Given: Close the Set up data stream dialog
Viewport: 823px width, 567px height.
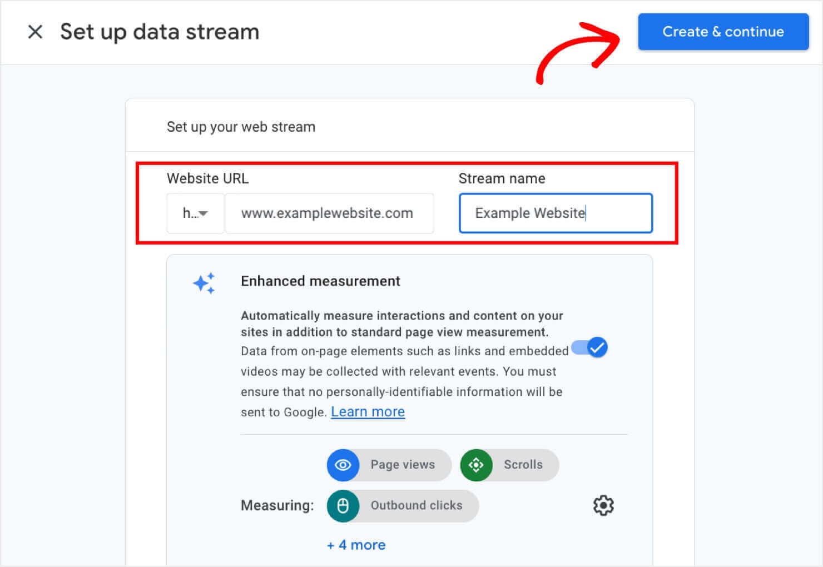Looking at the screenshot, I should 35,32.
